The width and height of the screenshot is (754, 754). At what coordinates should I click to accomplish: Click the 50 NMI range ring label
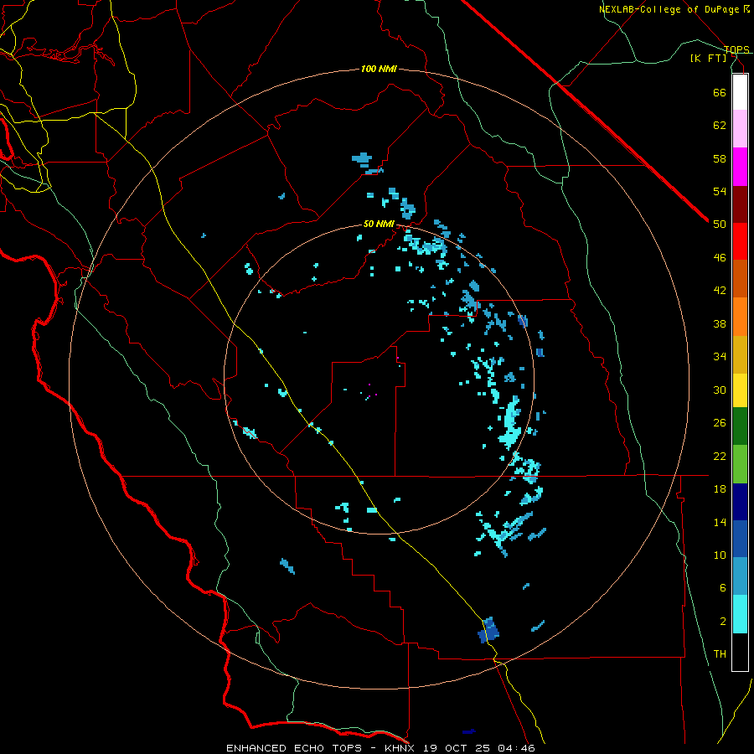tap(379, 224)
